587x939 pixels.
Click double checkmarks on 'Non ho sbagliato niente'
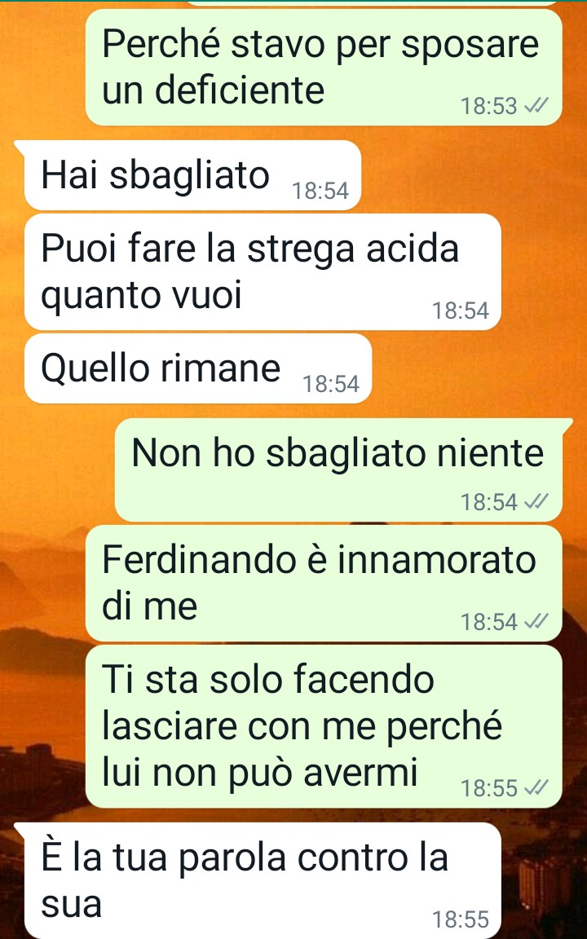536,502
